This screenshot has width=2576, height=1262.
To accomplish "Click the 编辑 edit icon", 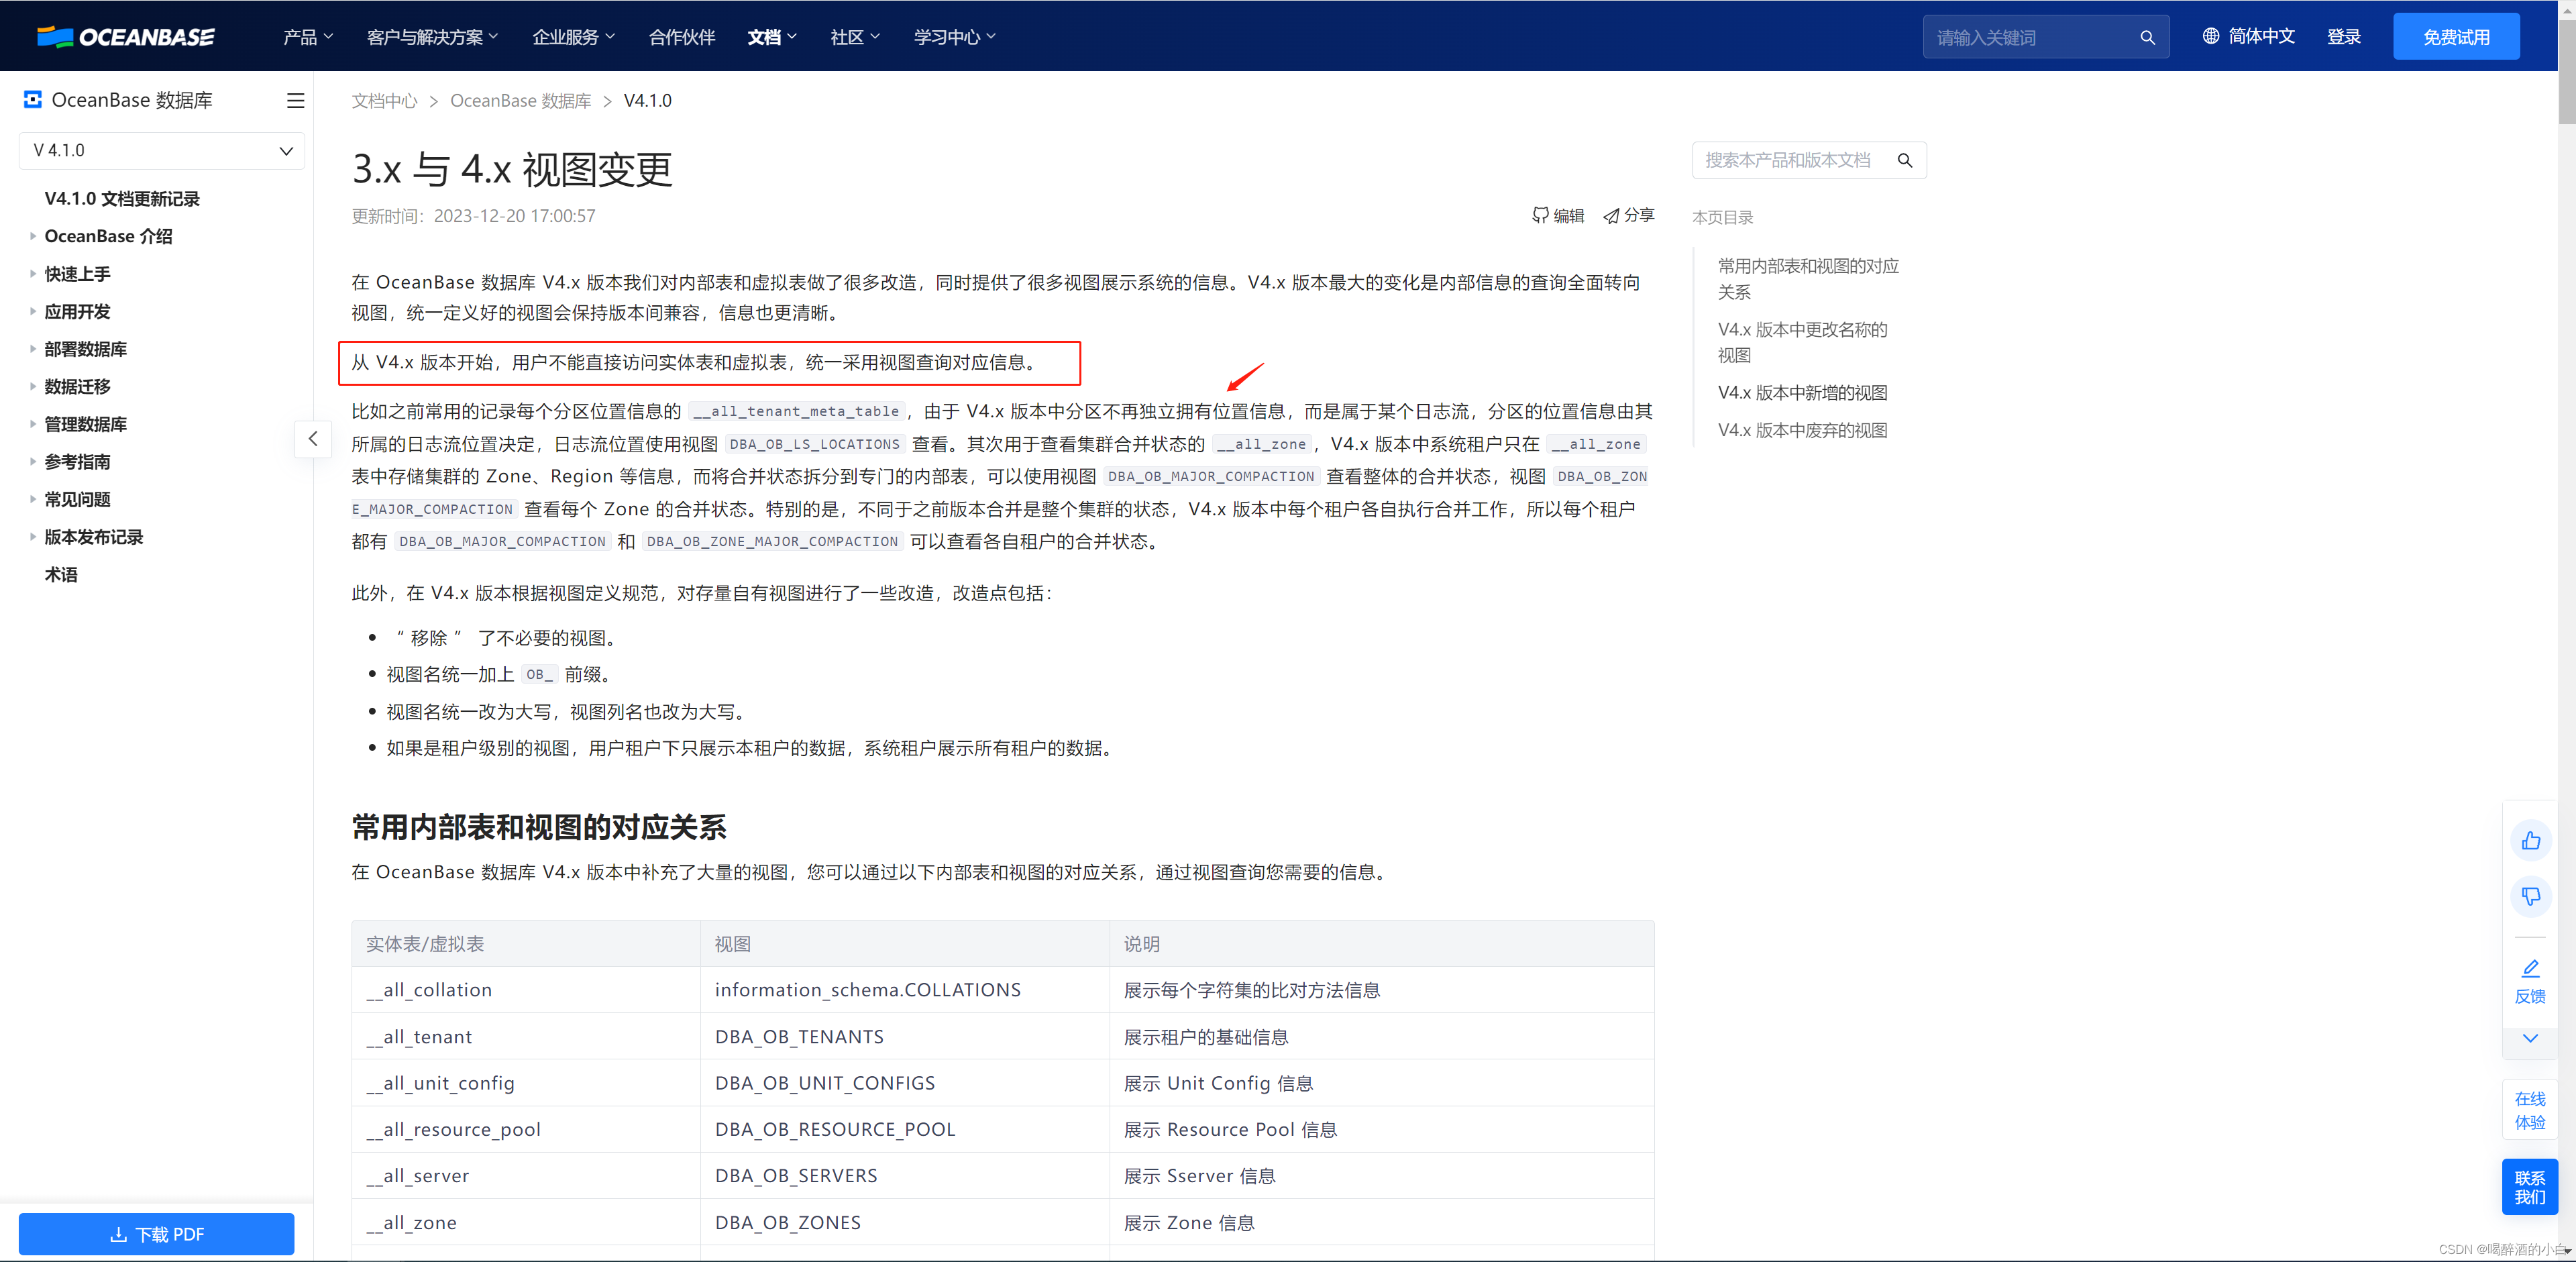I will point(1540,215).
